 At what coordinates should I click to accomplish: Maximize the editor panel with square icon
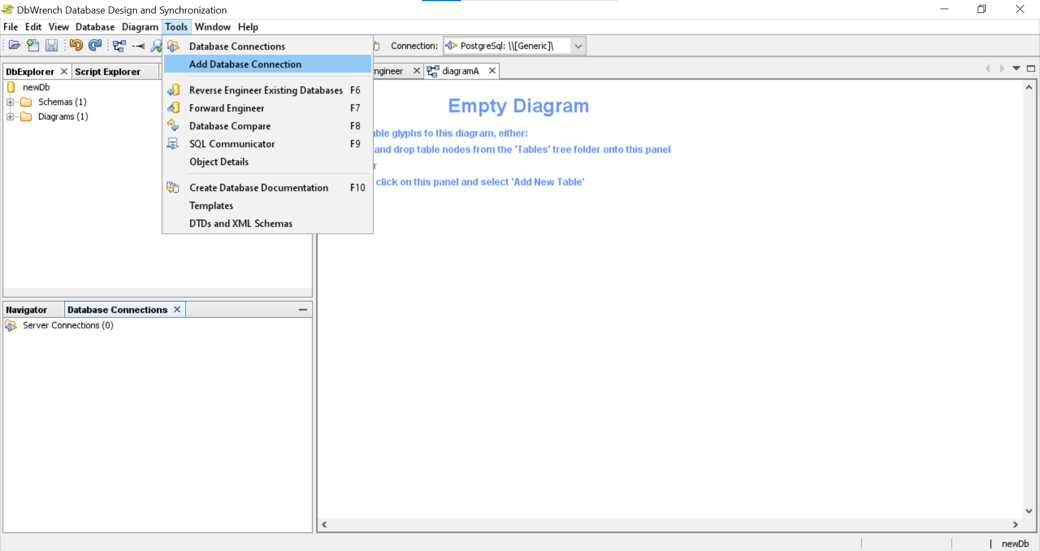(x=1031, y=68)
